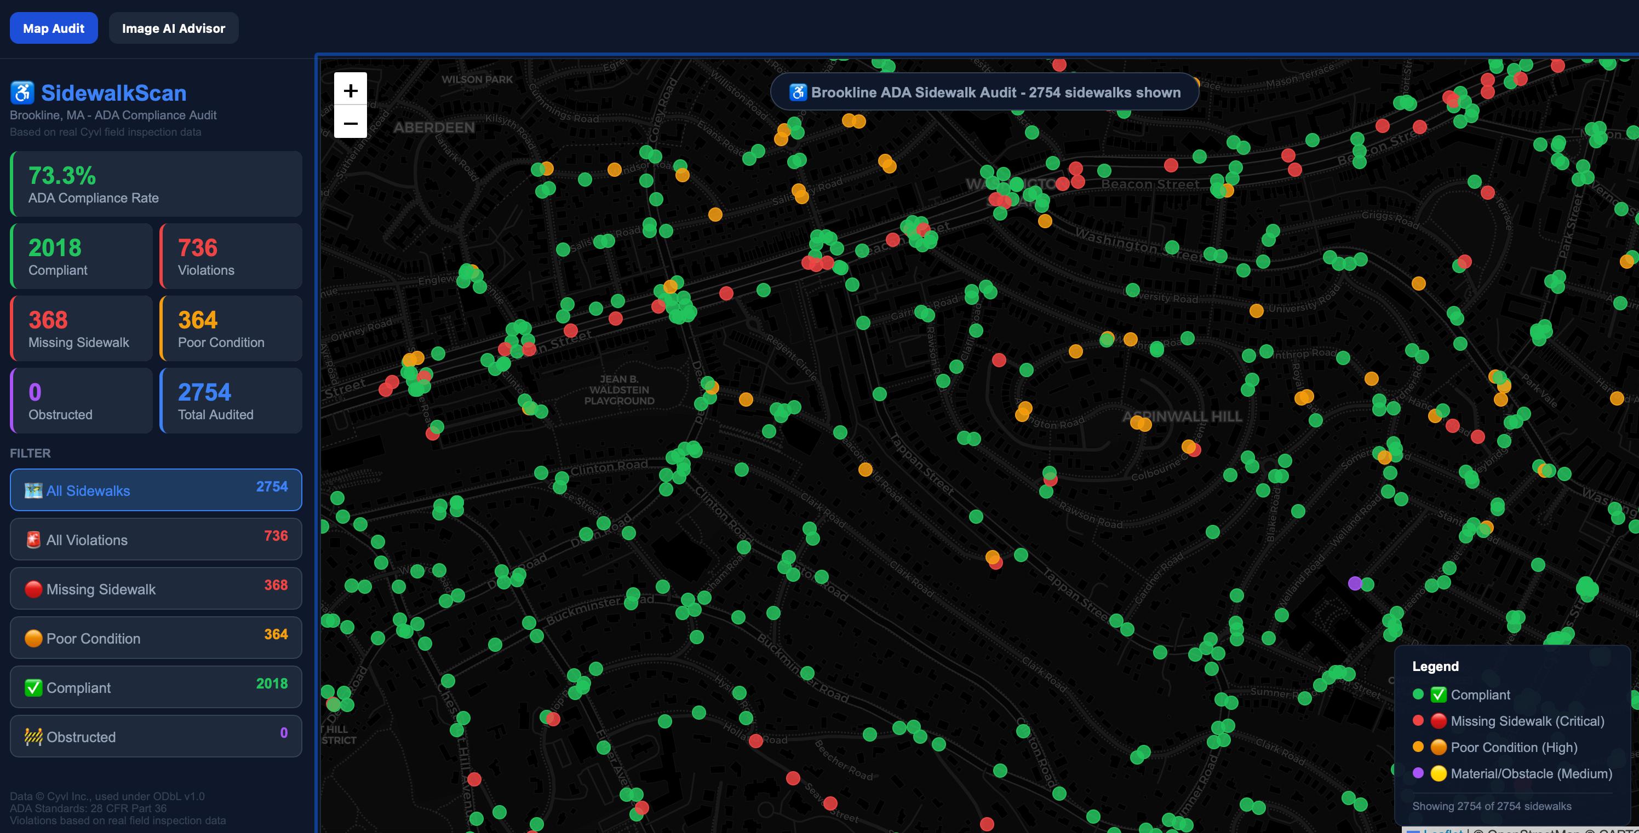Select All Sidewalks filter

tap(155, 490)
